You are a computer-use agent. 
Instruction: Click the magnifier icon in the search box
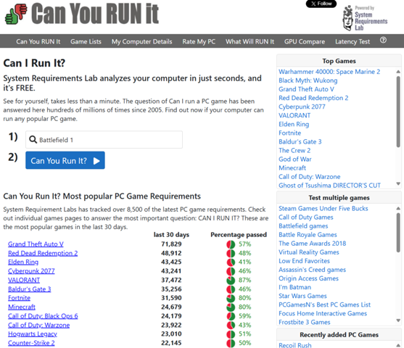coord(33,140)
